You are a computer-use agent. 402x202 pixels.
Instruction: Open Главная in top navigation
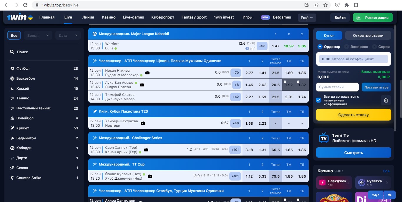pos(47,17)
